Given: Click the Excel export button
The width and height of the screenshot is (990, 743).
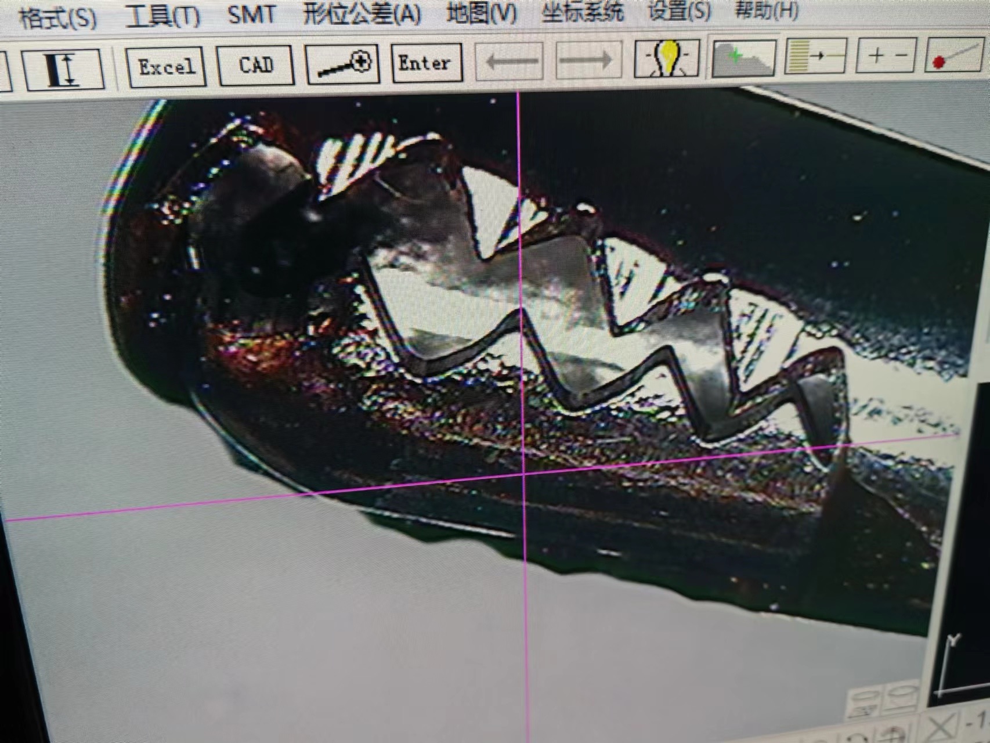Looking at the screenshot, I should pos(166,67).
